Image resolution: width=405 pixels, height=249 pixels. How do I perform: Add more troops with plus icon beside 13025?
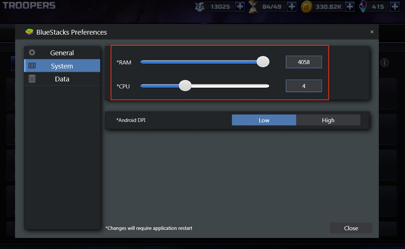tap(240, 7)
